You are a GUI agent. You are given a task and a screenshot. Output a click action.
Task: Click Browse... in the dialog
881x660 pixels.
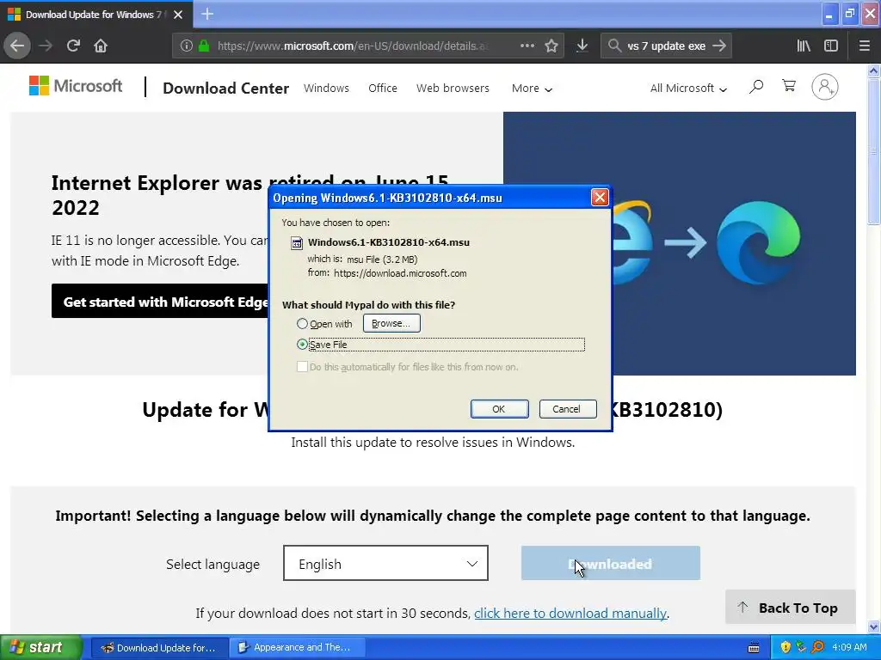tap(391, 323)
